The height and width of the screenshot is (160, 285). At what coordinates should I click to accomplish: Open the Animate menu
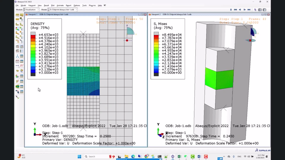[x=60, y=5]
